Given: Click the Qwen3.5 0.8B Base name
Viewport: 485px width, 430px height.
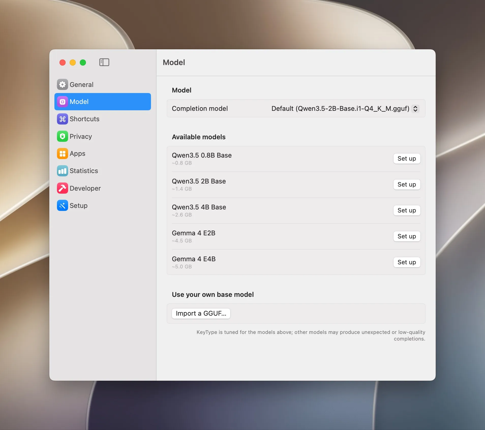Looking at the screenshot, I should point(202,155).
